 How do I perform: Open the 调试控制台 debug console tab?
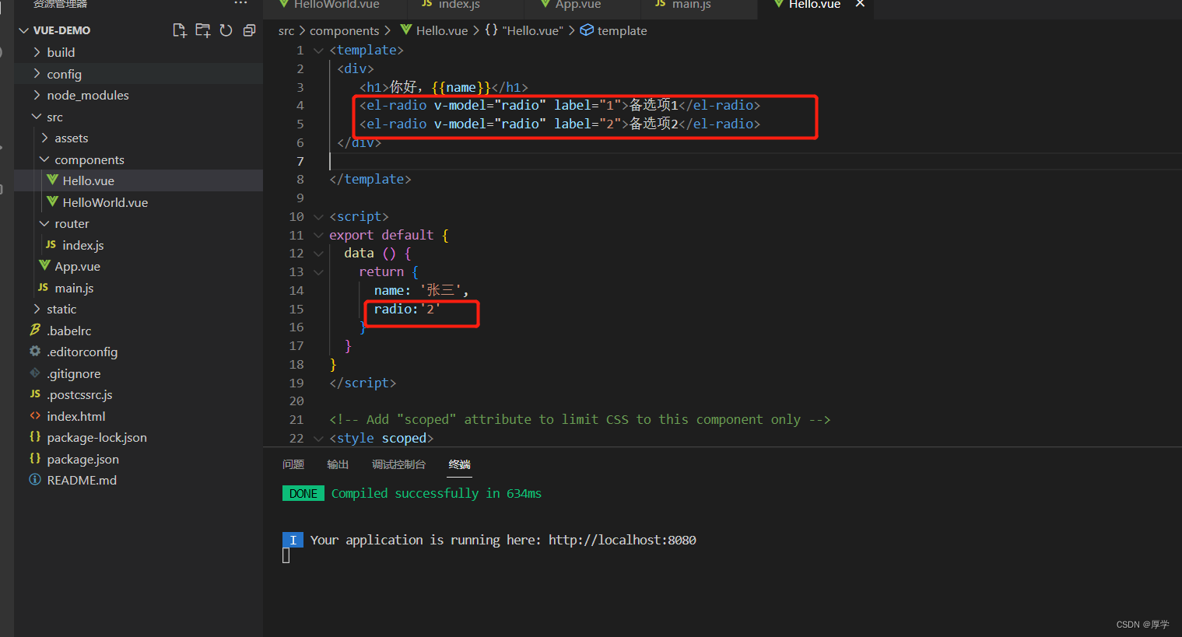click(398, 464)
